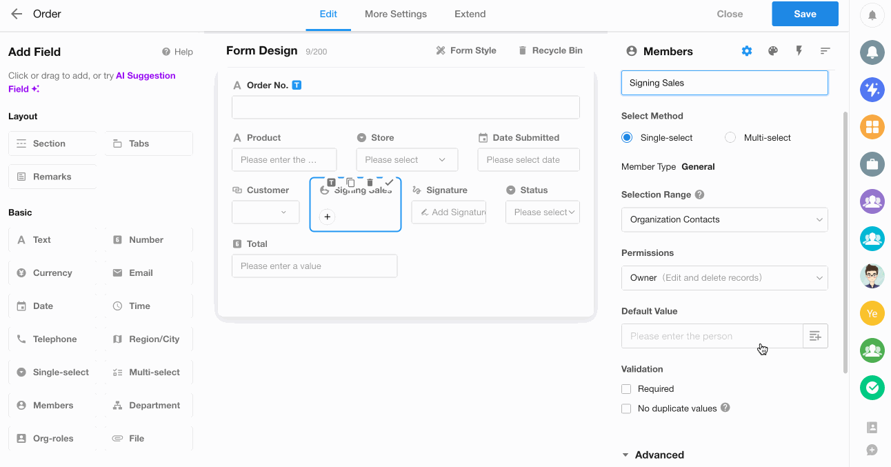The height and width of the screenshot is (467, 891).
Task: Open the Organization Contacts dropdown
Action: (x=724, y=219)
